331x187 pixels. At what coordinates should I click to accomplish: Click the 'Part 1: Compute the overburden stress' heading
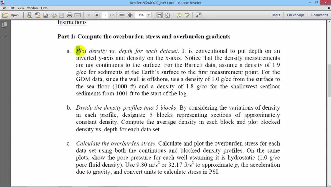[x=144, y=37]
